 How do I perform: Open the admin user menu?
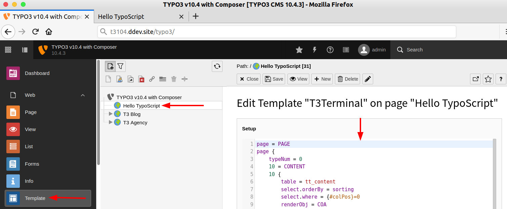[372, 50]
